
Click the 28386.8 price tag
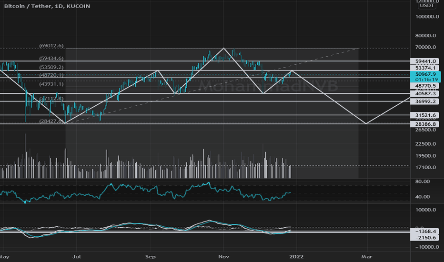424,124
